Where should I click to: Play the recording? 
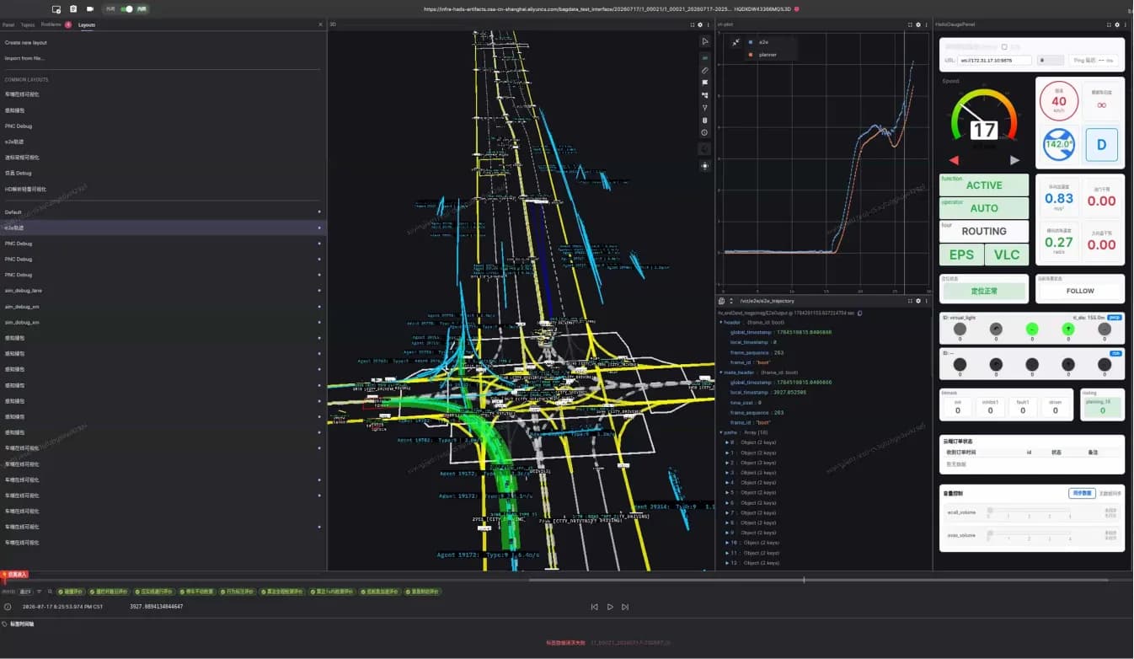click(610, 607)
